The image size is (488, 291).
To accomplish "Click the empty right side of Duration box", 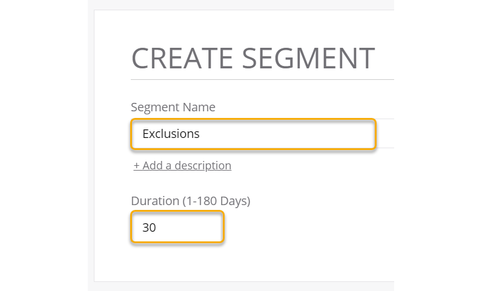I will [203, 227].
